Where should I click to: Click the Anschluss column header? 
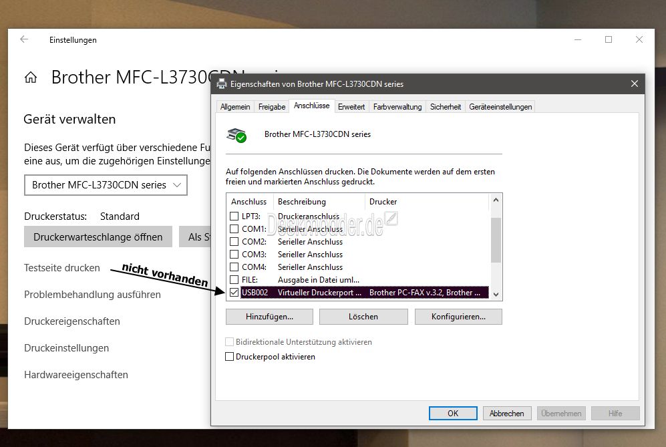coord(249,202)
